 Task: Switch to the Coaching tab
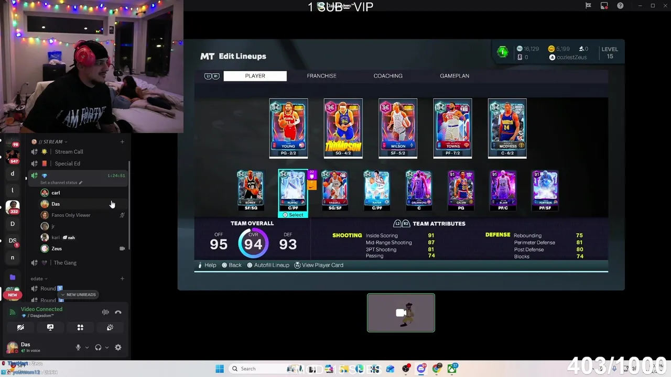click(x=388, y=76)
